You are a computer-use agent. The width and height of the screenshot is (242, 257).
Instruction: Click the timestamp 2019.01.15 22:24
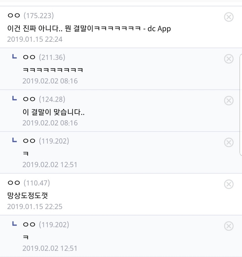point(35,39)
